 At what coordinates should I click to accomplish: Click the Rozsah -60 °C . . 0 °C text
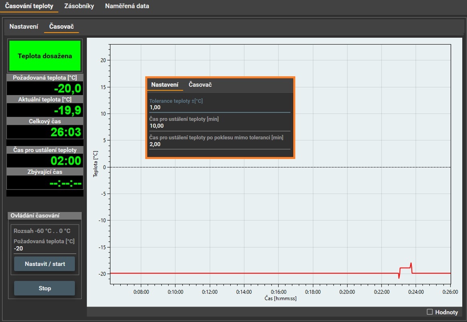pyautogui.click(x=42, y=231)
